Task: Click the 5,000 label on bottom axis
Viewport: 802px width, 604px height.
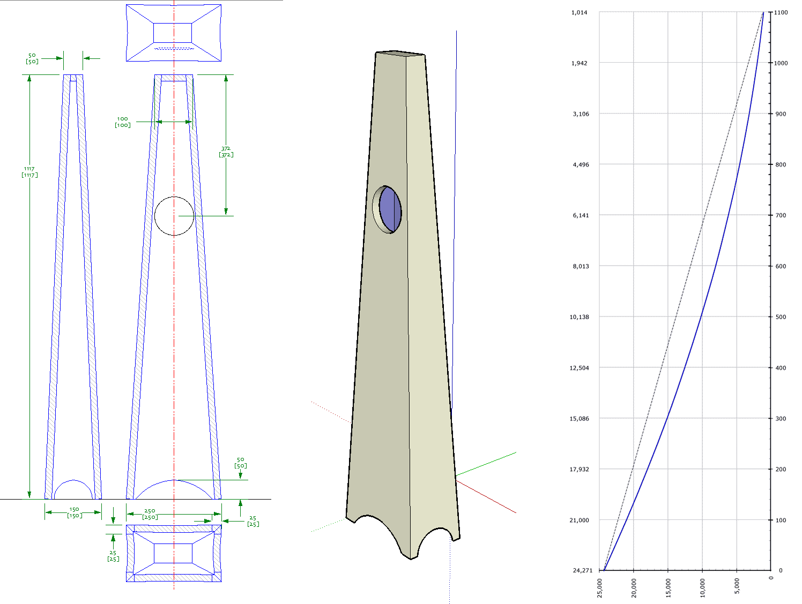Action: pos(737,586)
